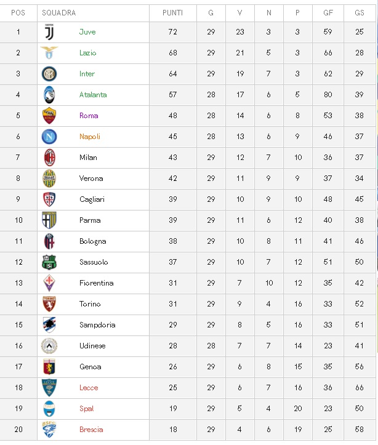The width and height of the screenshot is (378, 445).
Task: Click the Juventus club crest
Action: pos(49,32)
